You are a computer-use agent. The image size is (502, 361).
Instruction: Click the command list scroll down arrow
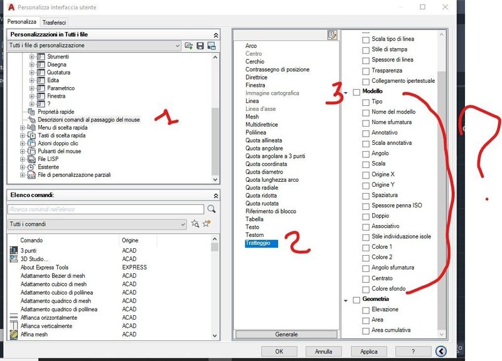click(x=215, y=335)
